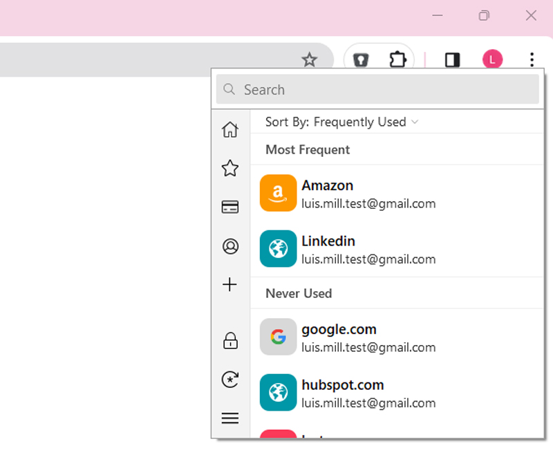
Task: Open Chrome three-dot menu
Action: [531, 59]
